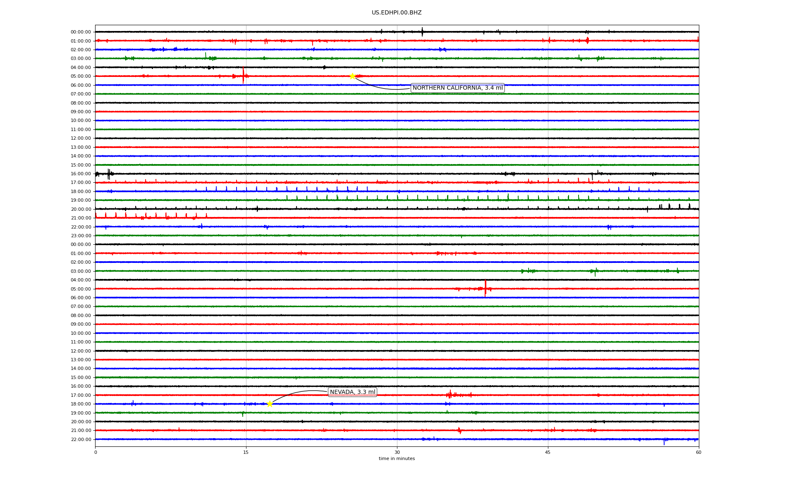
Task: Click the Northern California earthquake star marker
Action: 352,76
